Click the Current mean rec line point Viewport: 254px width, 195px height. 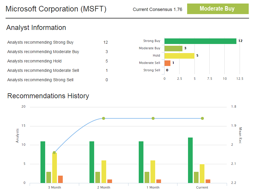tap(202, 118)
